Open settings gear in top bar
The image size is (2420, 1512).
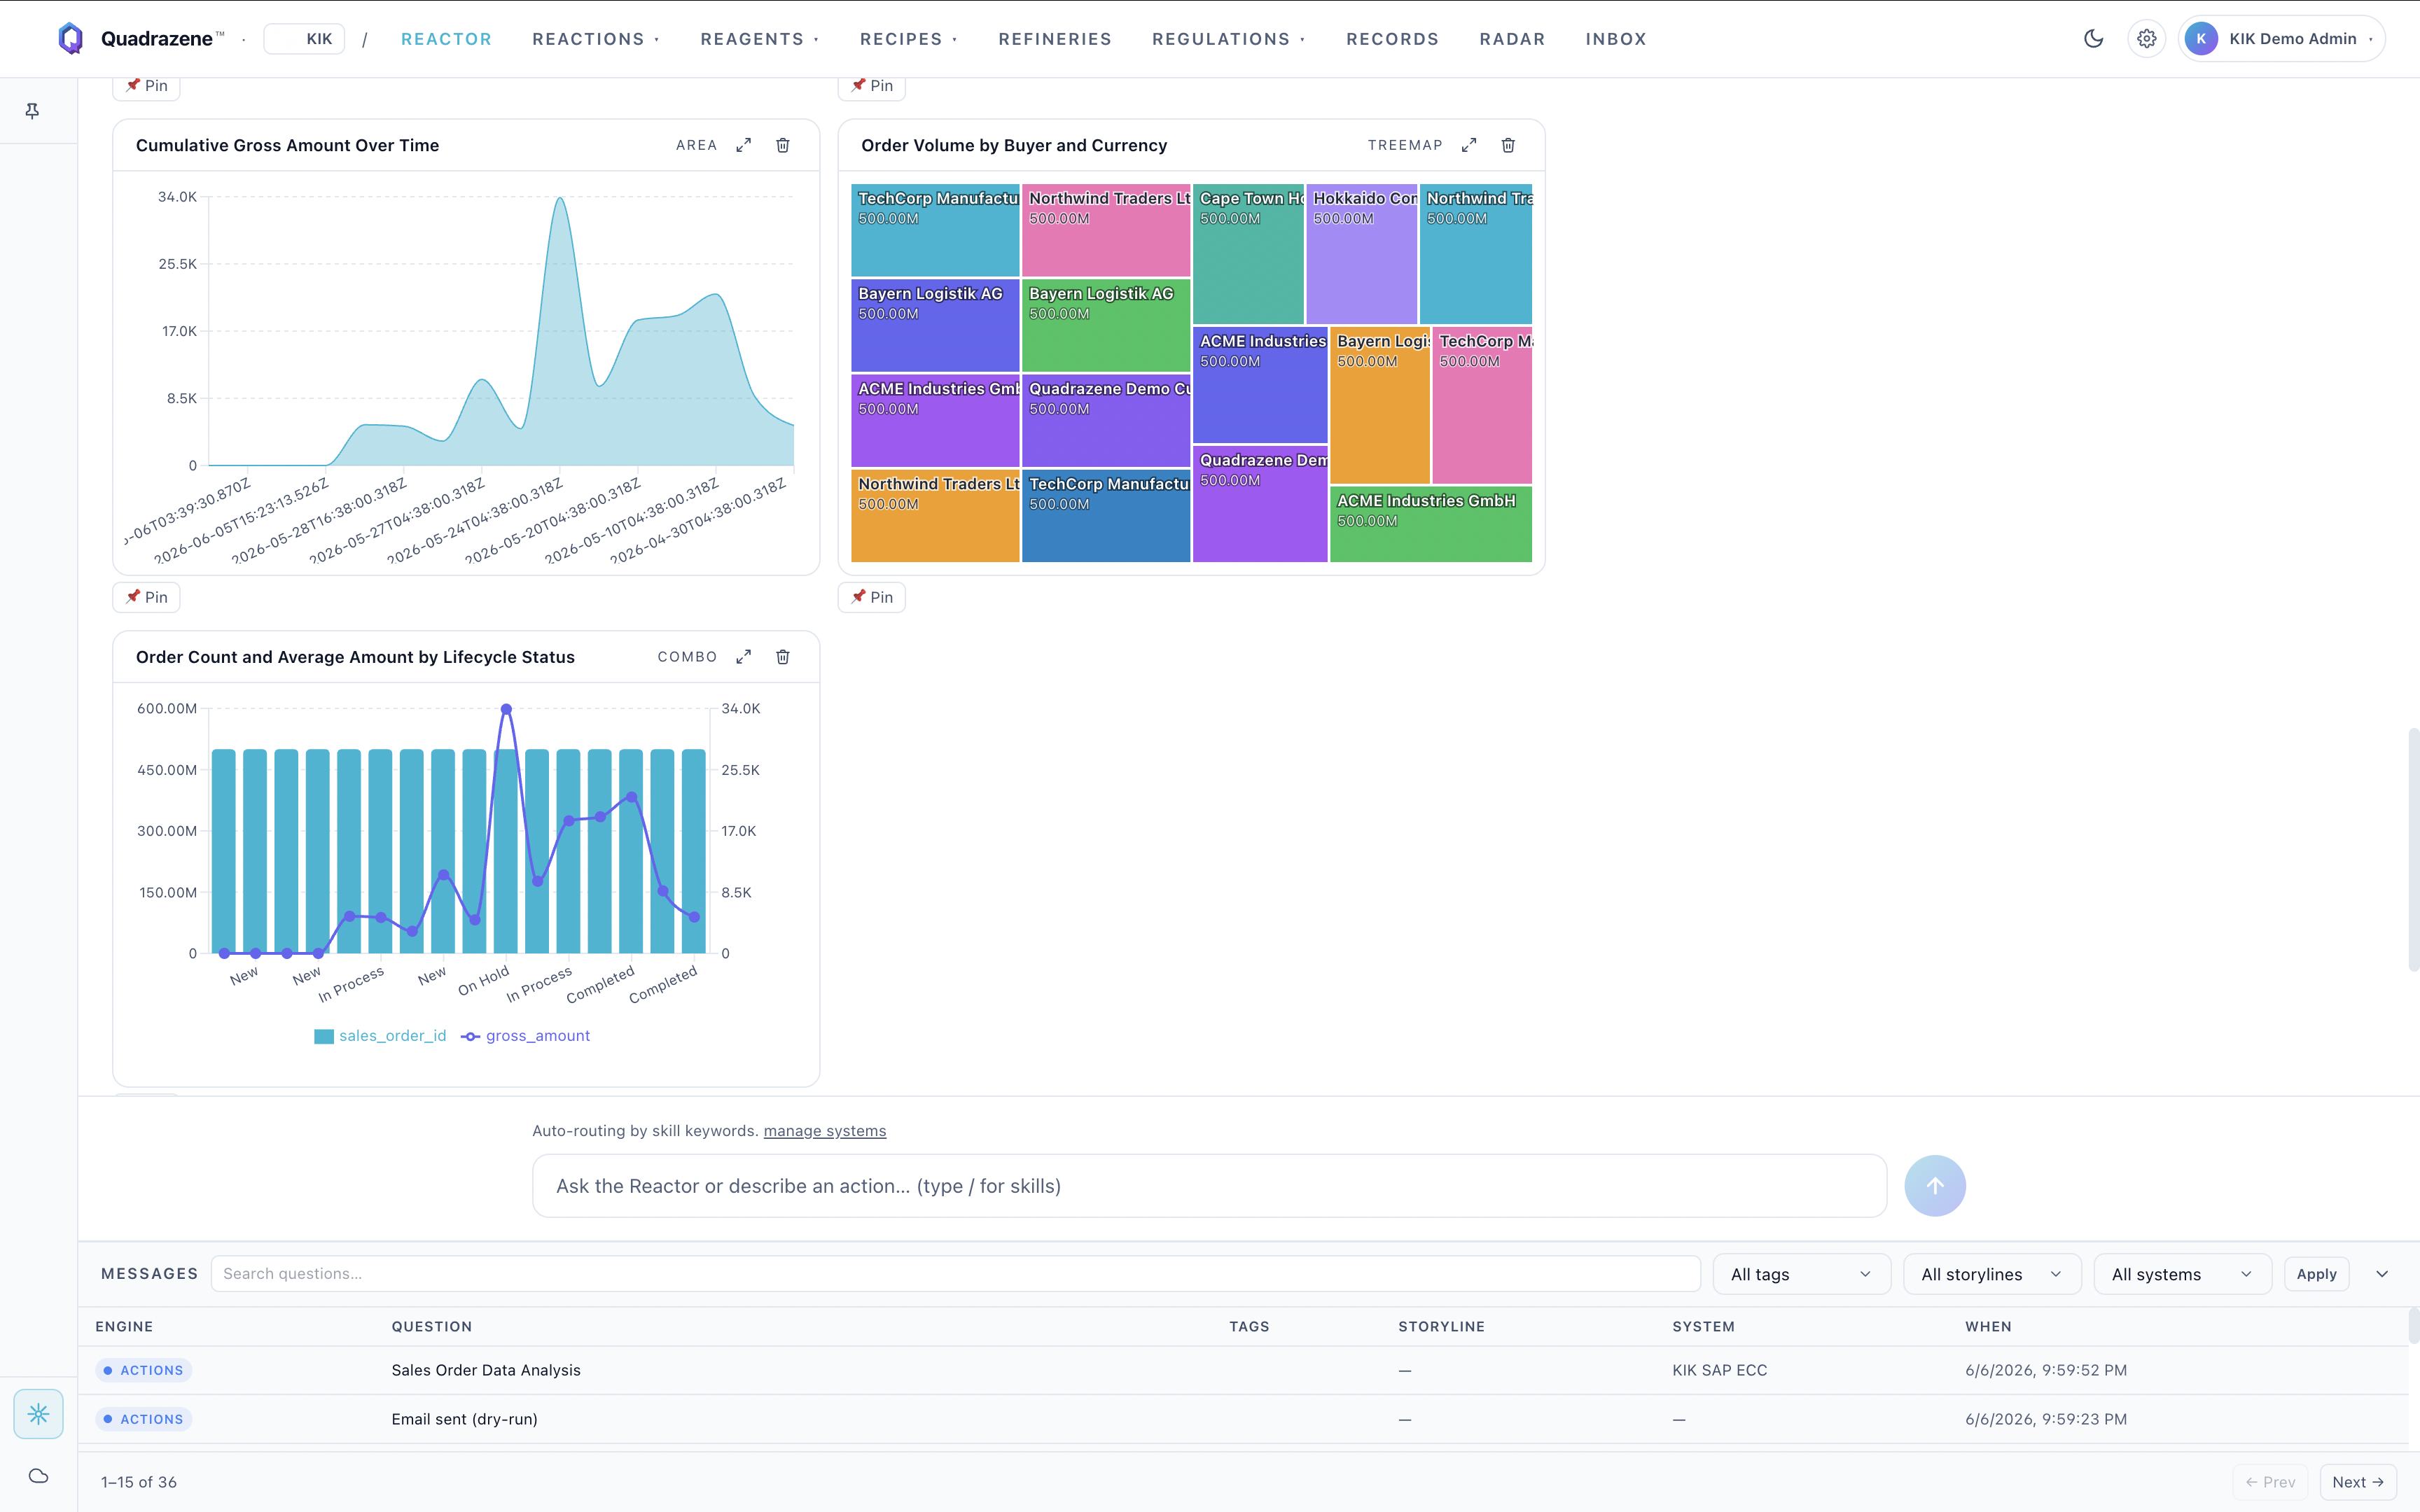click(2146, 39)
